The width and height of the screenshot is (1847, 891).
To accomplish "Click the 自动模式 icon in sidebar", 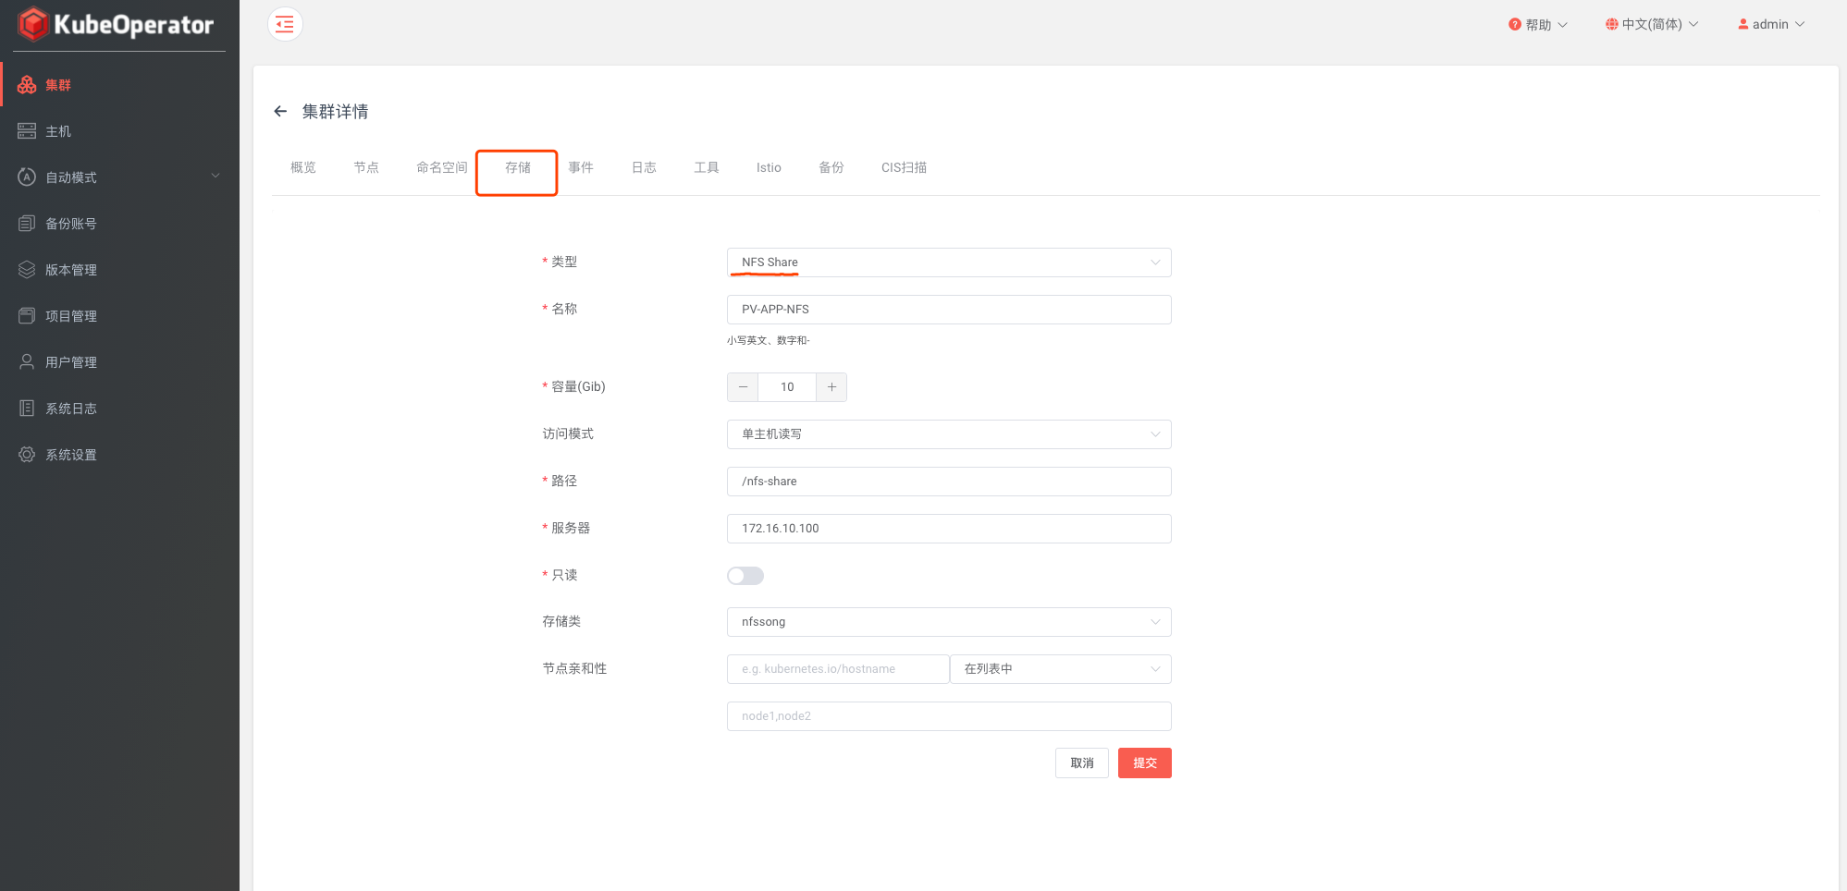I will (27, 177).
